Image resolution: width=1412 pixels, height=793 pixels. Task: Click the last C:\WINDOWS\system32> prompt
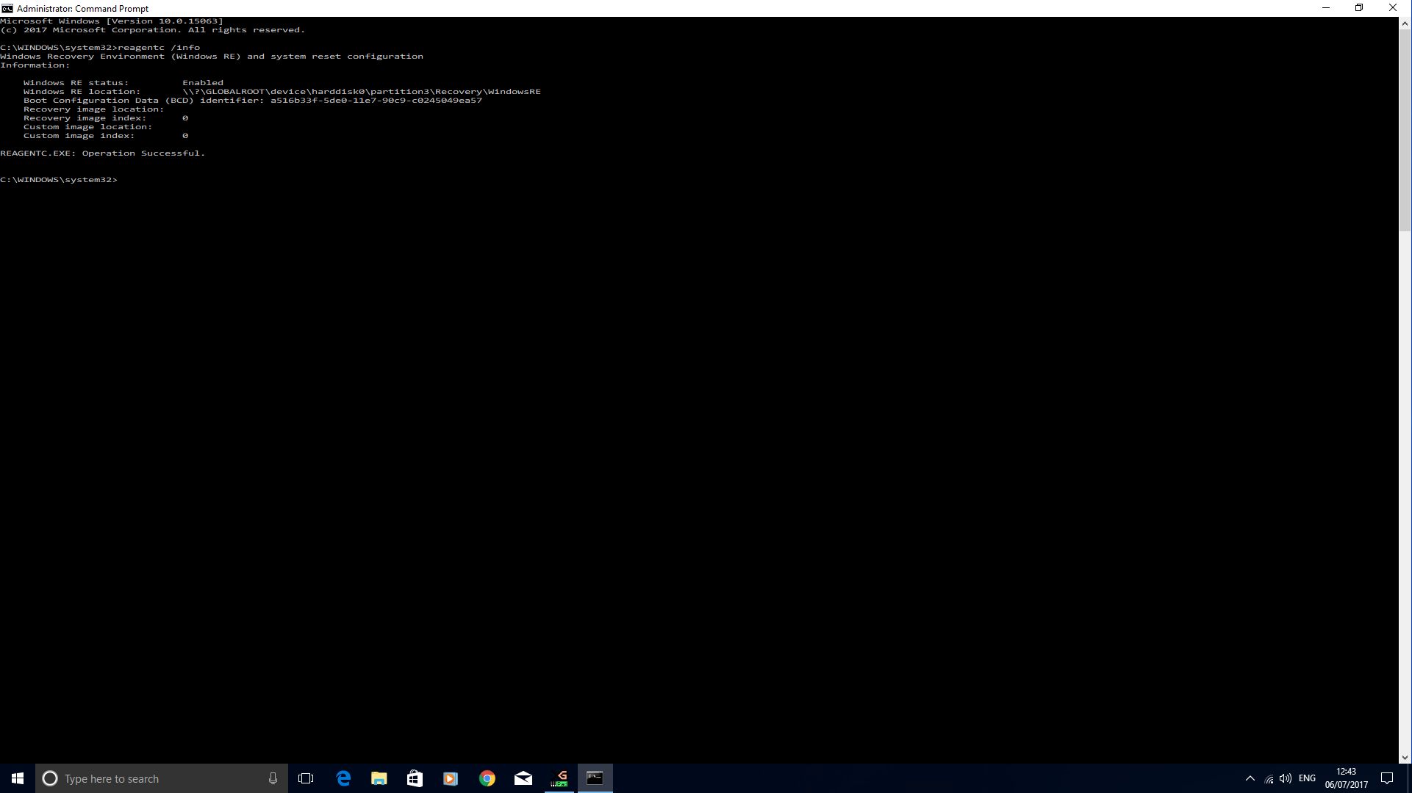pos(59,180)
